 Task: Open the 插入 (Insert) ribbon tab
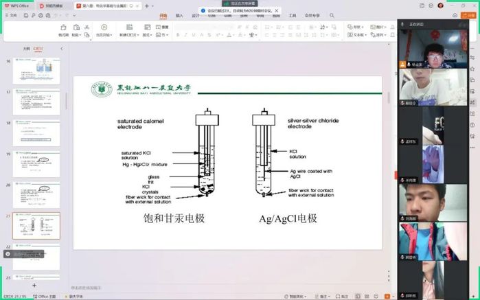coord(179,15)
